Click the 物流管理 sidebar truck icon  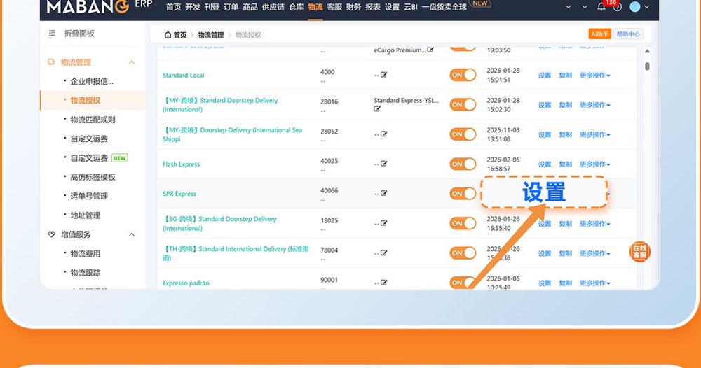pyautogui.click(x=51, y=62)
